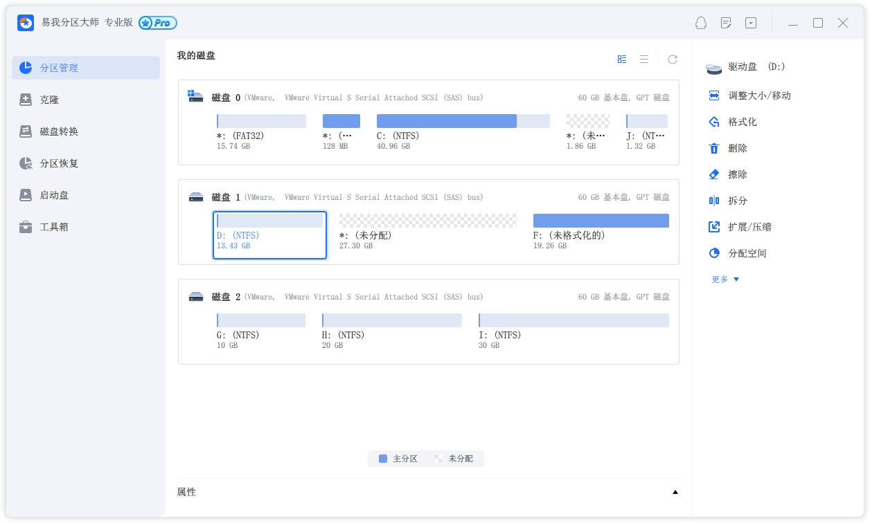Open the notification bell icon
The image size is (870, 523).
[x=701, y=23]
